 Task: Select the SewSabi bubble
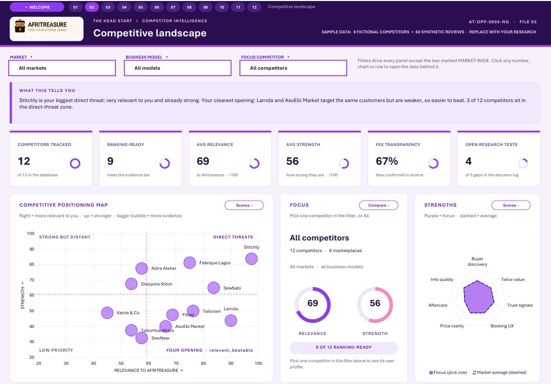click(214, 288)
